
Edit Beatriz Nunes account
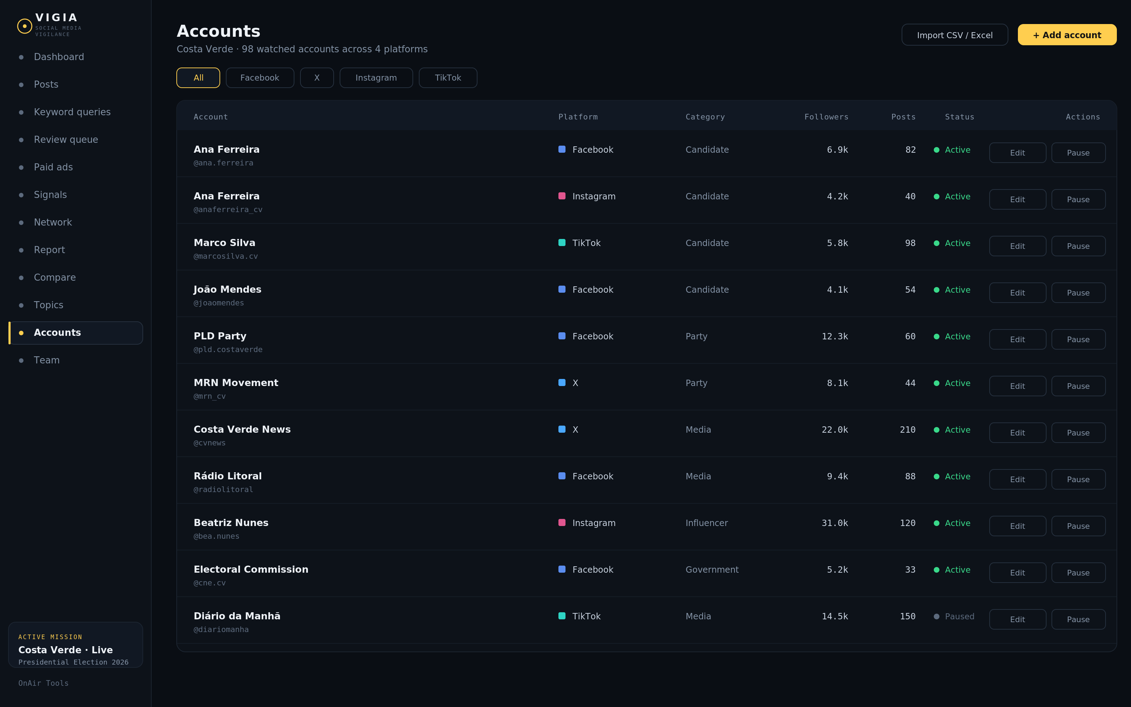1018,526
